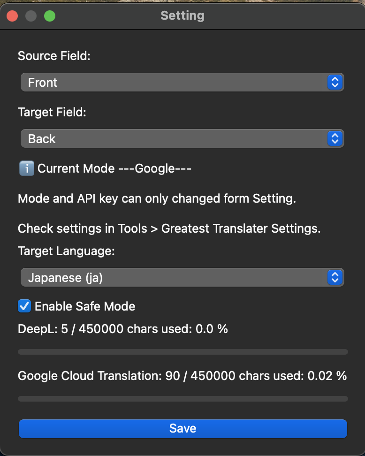Click the Setting window title text

pyautogui.click(x=182, y=16)
